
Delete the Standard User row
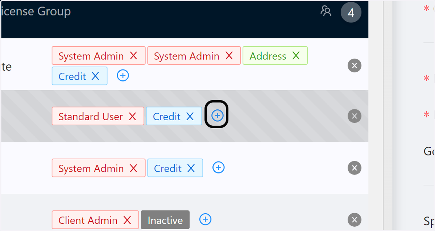[x=355, y=116]
